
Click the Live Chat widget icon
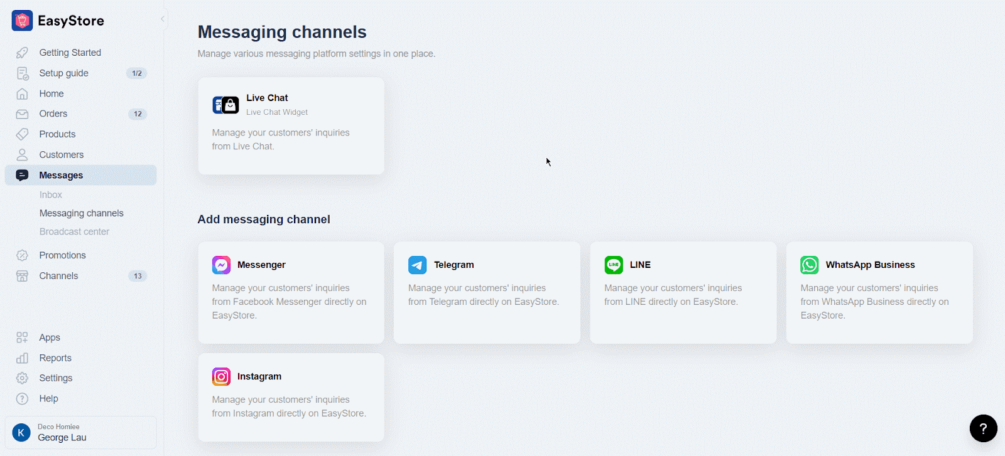click(225, 105)
